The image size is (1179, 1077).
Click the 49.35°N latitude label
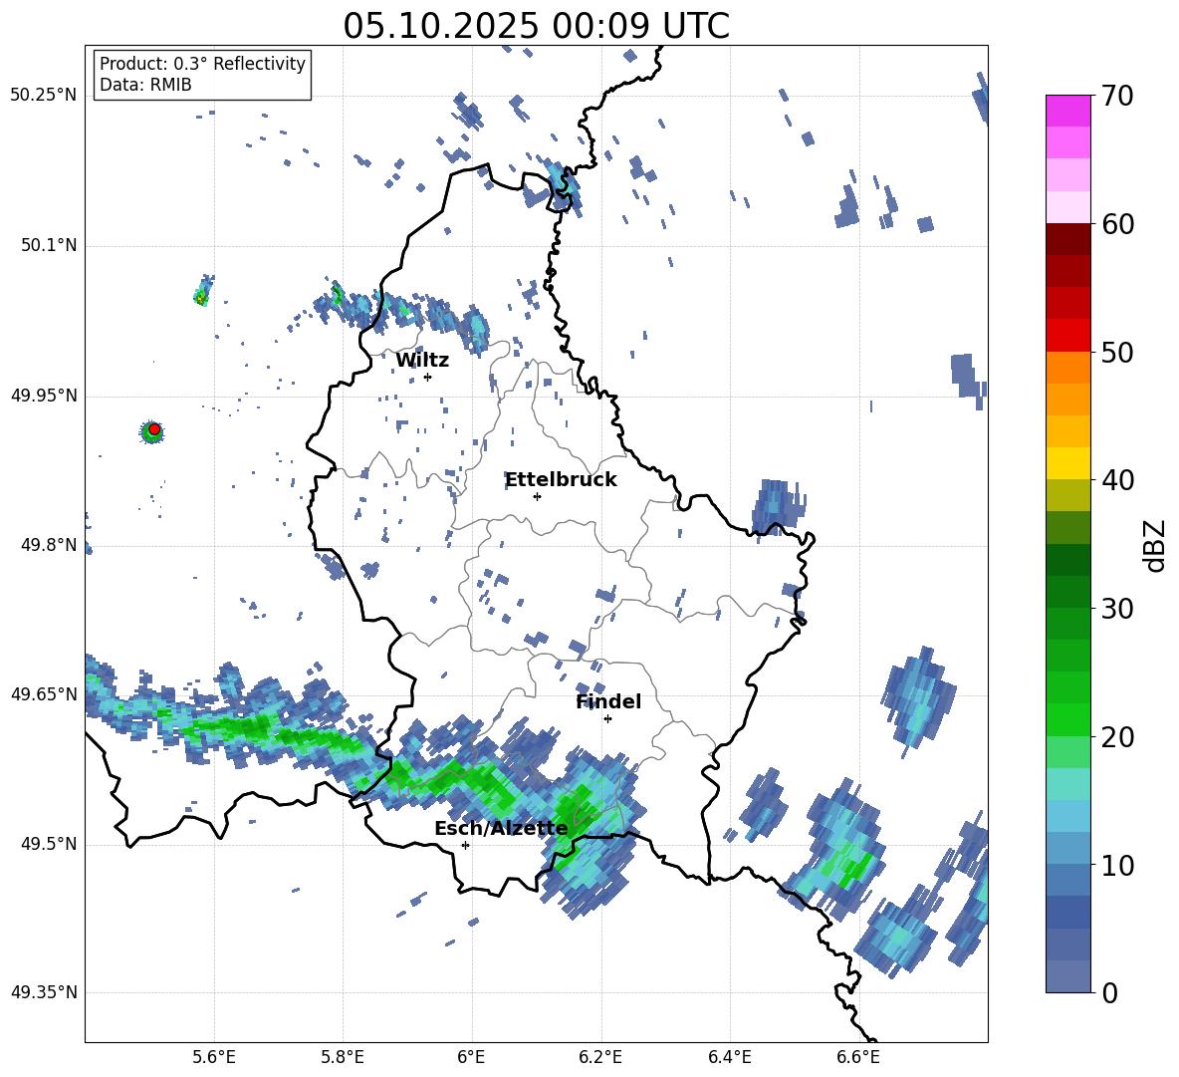[44, 992]
